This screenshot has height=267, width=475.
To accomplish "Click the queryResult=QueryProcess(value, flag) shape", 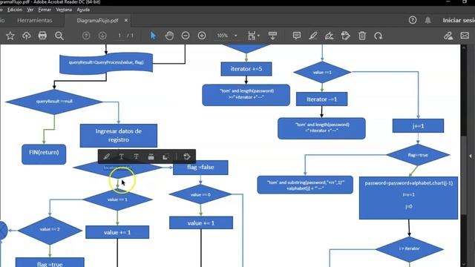I will tap(106, 63).
